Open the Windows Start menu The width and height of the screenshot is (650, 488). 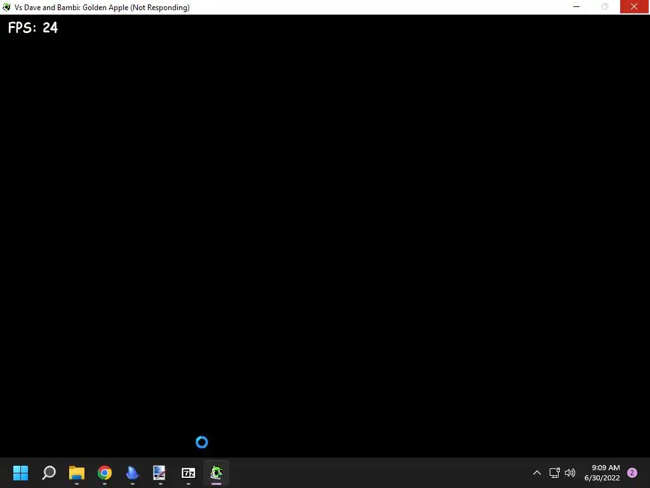tap(20, 473)
